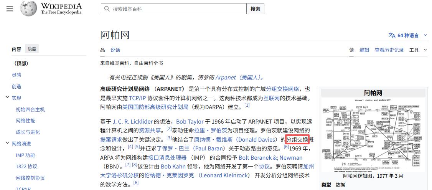Jump to （顶部） in contents
The height and width of the screenshot is (190, 432).
click(x=21, y=63)
